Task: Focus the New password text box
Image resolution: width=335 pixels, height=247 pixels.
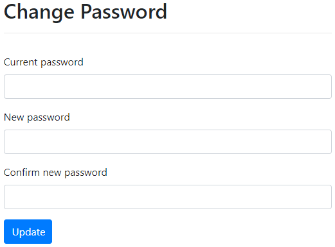Action: [168, 142]
